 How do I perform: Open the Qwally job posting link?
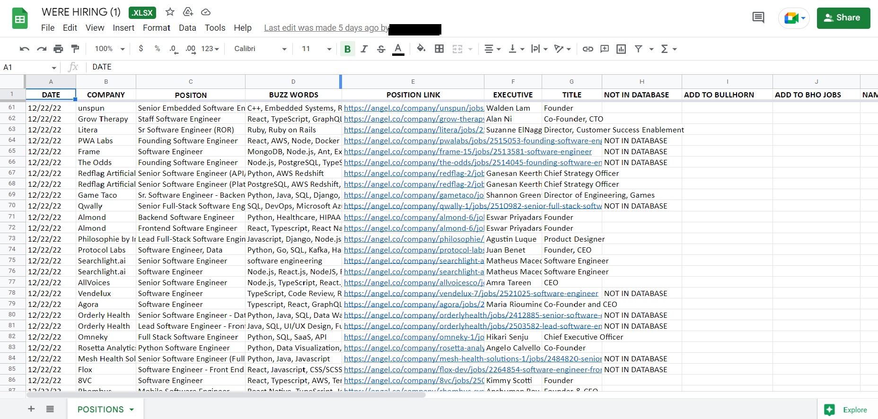pyautogui.click(x=473, y=206)
